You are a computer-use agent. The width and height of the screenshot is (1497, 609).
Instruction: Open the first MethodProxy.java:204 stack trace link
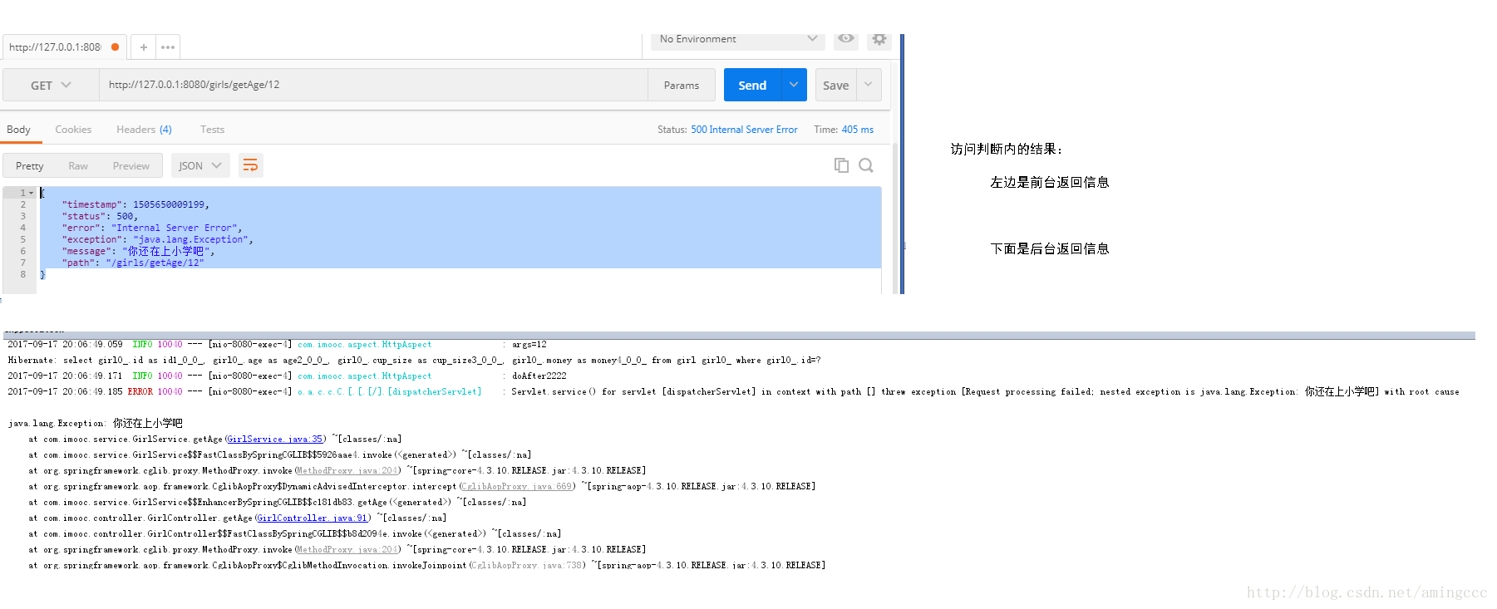point(347,470)
